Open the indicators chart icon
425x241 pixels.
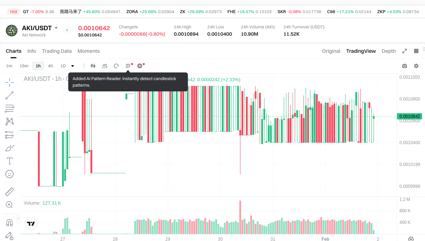point(105,66)
